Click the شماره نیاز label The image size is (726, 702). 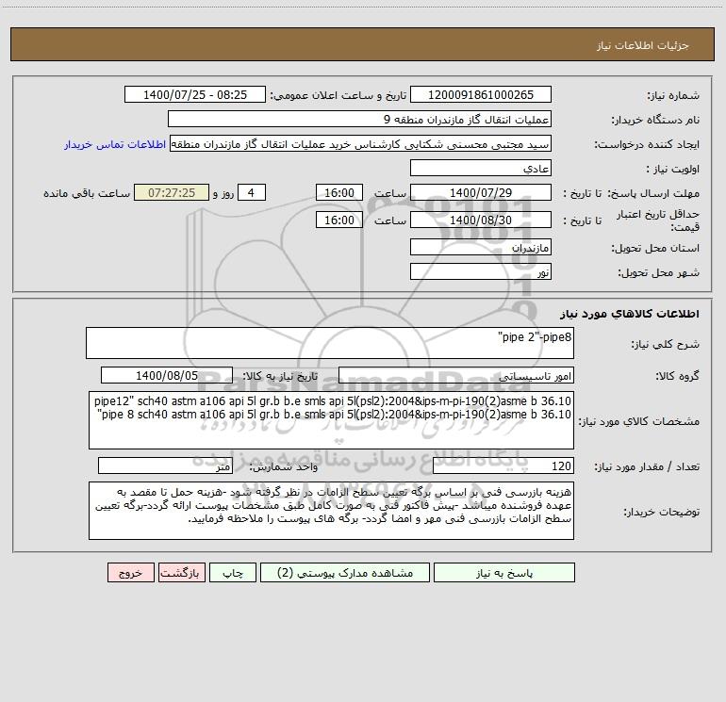pyautogui.click(x=673, y=95)
